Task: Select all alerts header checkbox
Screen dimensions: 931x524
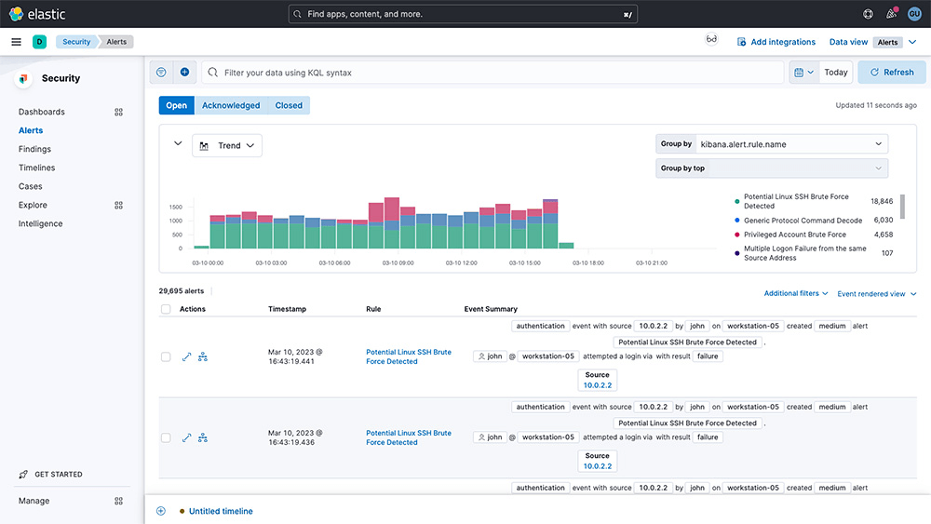Action: pyautogui.click(x=166, y=309)
